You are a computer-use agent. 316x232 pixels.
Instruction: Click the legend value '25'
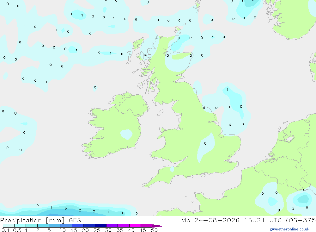click(x=97, y=230)
